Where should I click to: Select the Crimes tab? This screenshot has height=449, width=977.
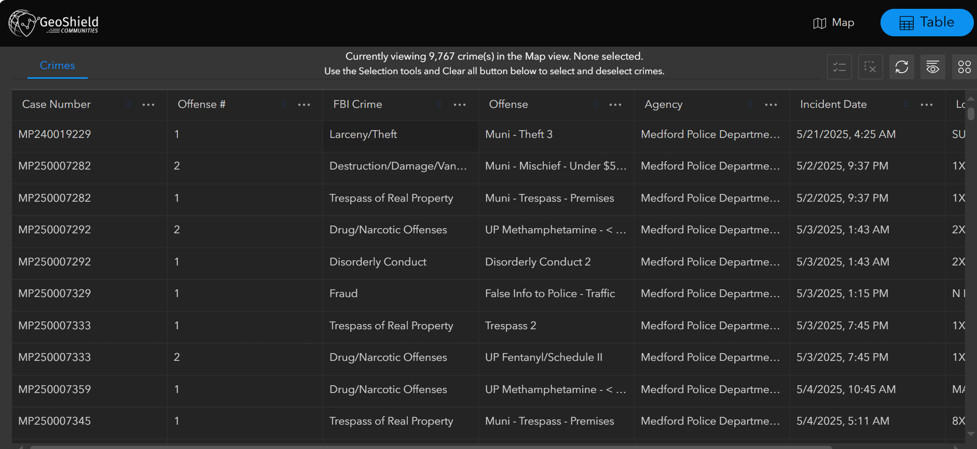(x=57, y=66)
